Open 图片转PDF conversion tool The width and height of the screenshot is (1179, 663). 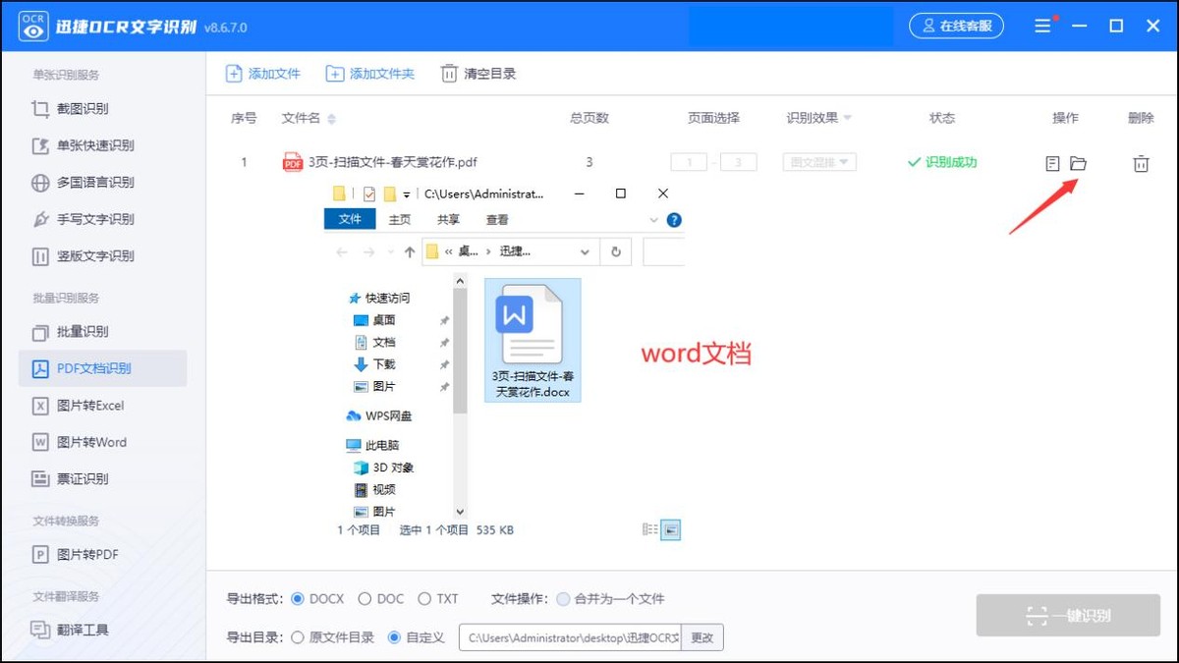(76, 554)
